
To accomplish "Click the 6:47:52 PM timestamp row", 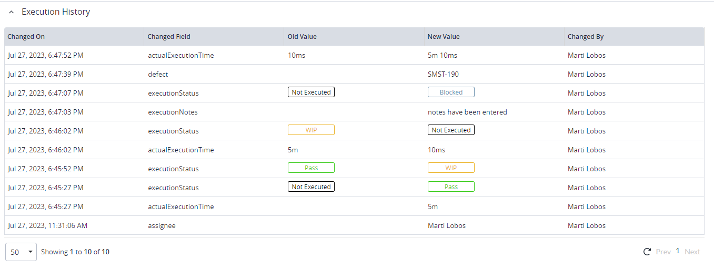I will click(x=46, y=55).
